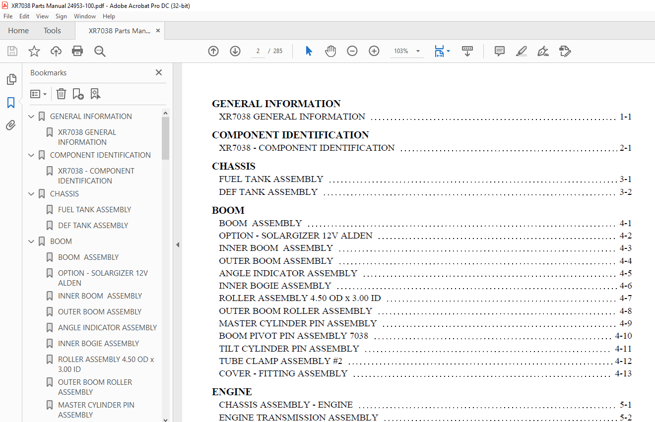Image resolution: width=655 pixels, height=422 pixels.
Task: Go to previous page with up arrow
Action: coord(213,51)
